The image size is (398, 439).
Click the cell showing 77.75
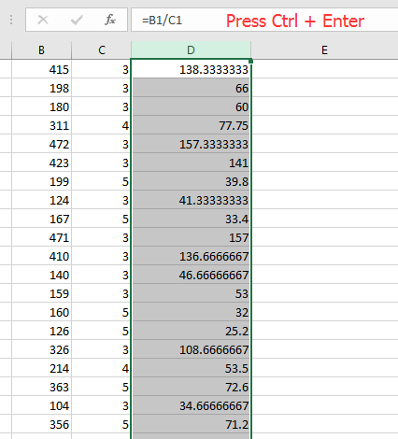pyautogui.click(x=191, y=125)
